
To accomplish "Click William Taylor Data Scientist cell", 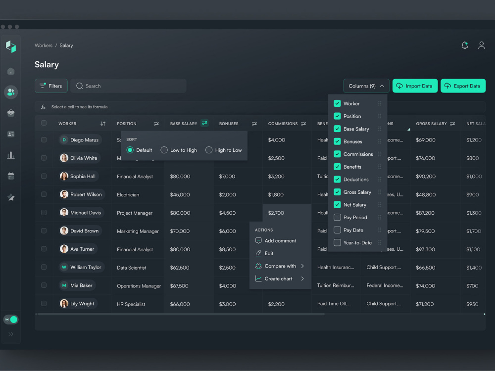I will pyautogui.click(x=131, y=268).
